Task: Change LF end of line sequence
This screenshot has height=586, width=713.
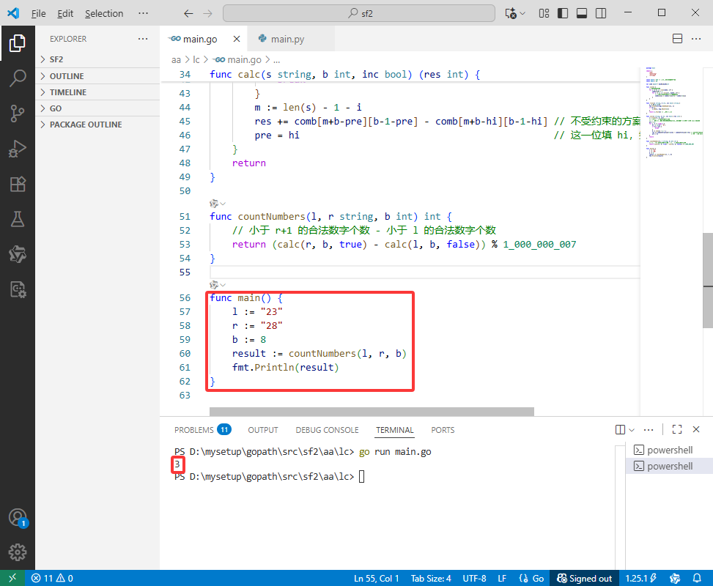Action: coord(502,578)
